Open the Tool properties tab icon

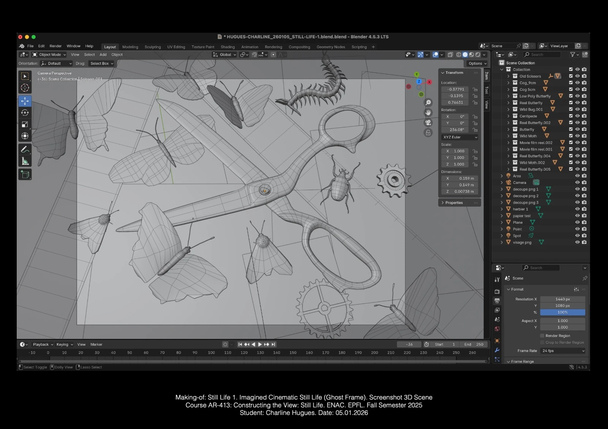(x=497, y=280)
